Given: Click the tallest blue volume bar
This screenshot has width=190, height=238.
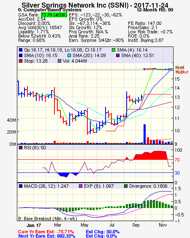Looking at the screenshot, I should click(x=144, y=134).
